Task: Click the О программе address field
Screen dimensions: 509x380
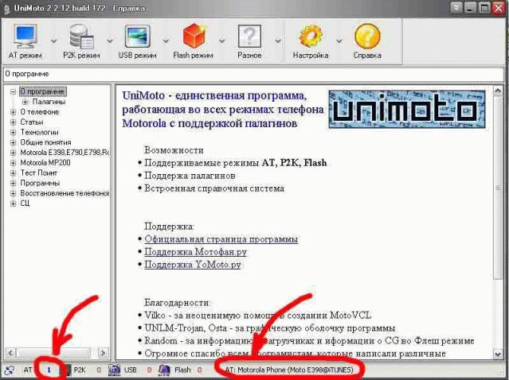Action: (253, 74)
